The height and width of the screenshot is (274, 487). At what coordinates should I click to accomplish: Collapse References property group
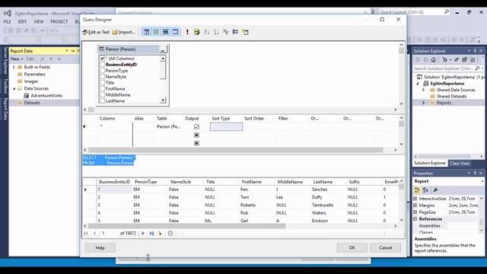(x=415, y=219)
